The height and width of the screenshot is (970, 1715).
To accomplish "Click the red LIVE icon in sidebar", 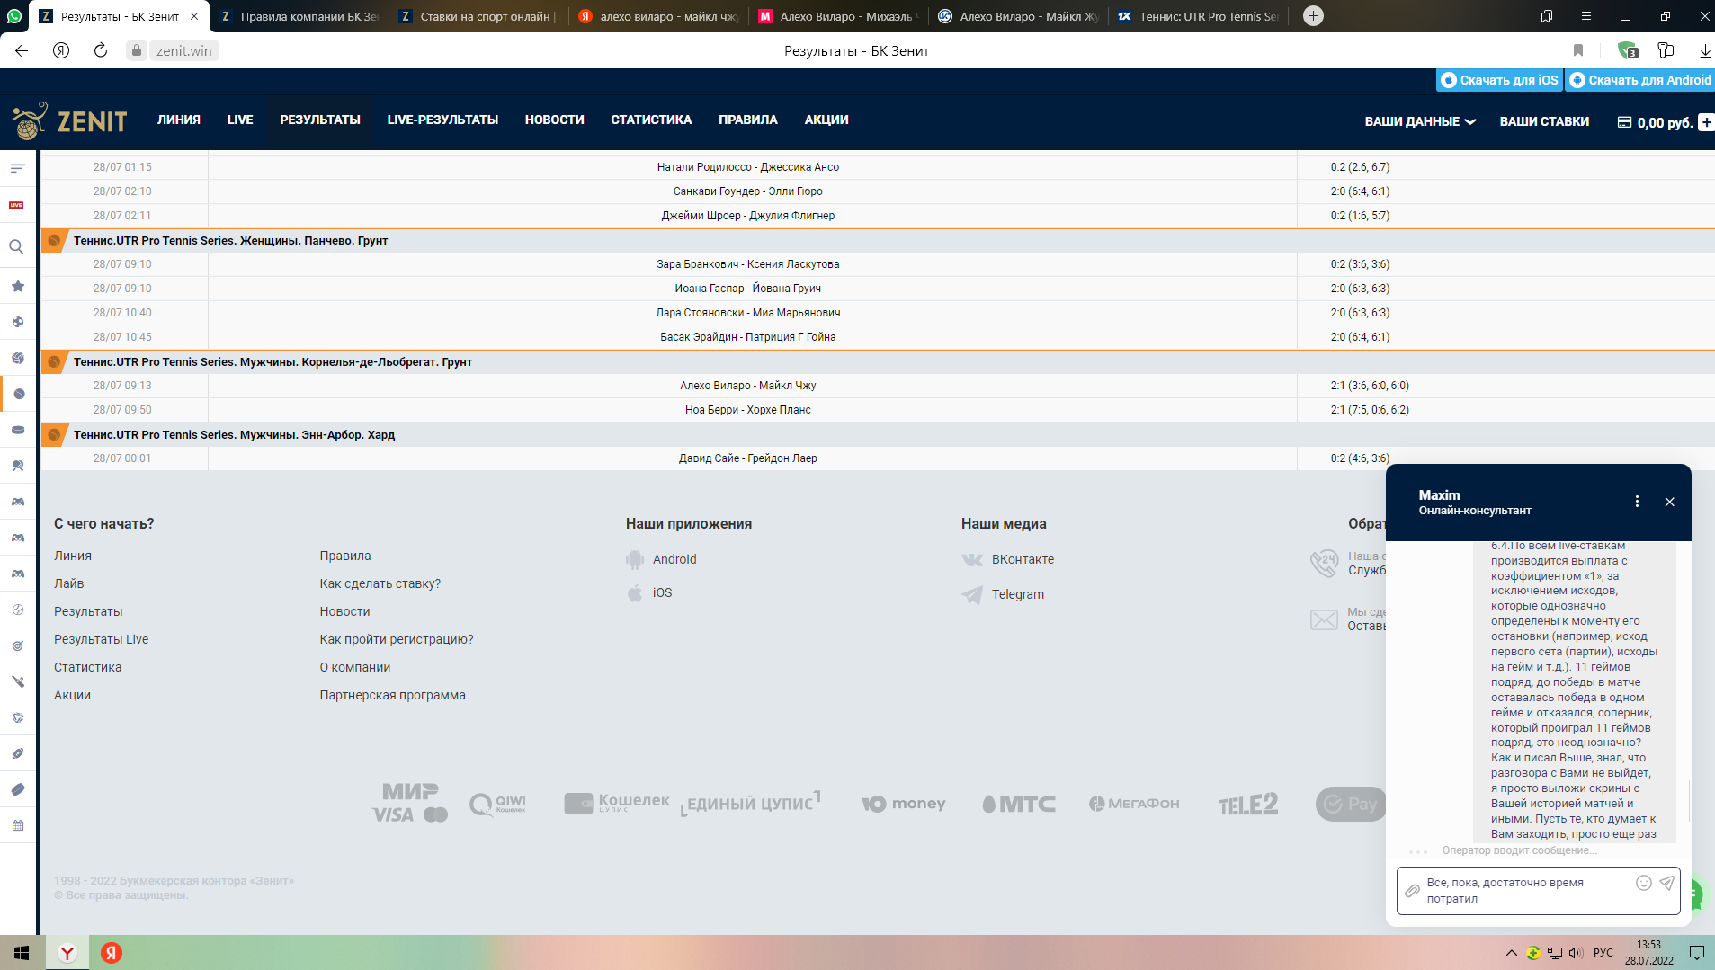I will pyautogui.click(x=16, y=205).
